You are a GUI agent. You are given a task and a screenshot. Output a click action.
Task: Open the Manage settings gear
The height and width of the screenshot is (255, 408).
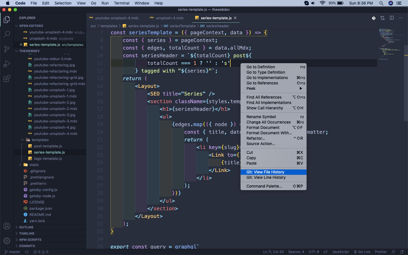pos(7,241)
